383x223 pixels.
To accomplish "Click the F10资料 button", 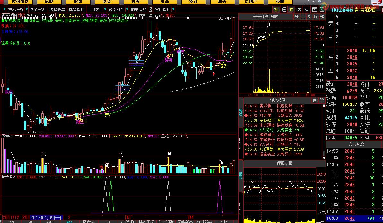I will pos(38,10).
